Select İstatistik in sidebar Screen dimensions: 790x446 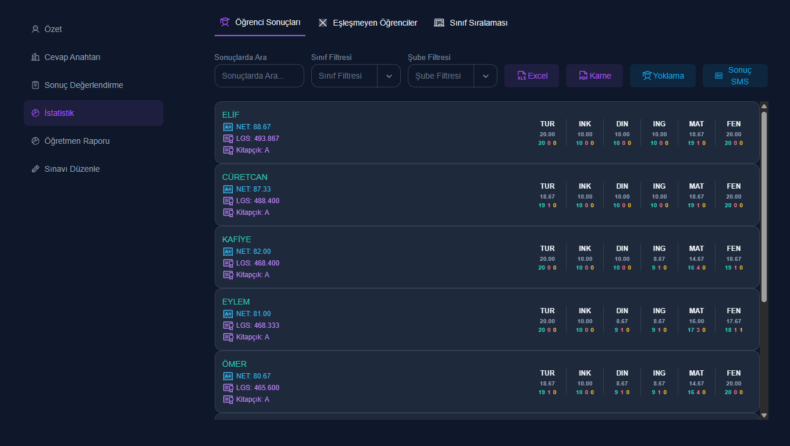click(94, 113)
